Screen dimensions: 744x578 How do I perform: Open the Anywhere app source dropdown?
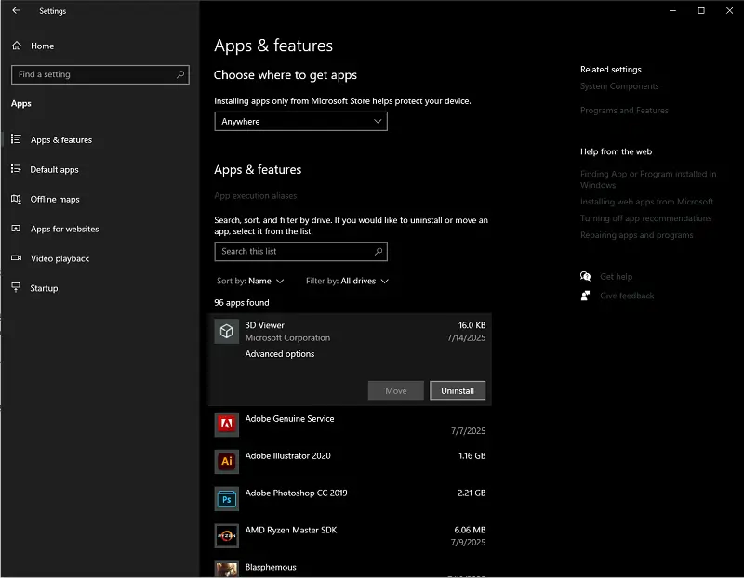pos(300,122)
